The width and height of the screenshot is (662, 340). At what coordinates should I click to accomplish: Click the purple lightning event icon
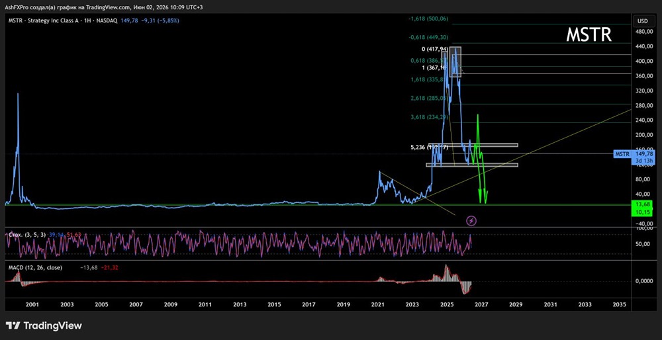tap(471, 220)
